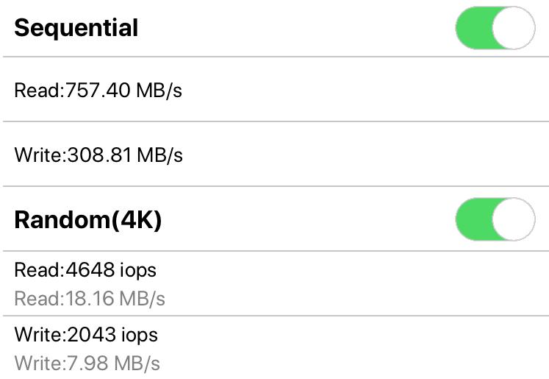This screenshot has width=549, height=379.
Task: Click the Sequential section heading
Action: pyautogui.click(x=76, y=28)
